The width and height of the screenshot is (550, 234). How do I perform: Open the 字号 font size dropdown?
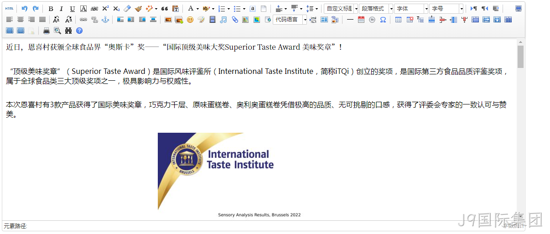point(446,9)
